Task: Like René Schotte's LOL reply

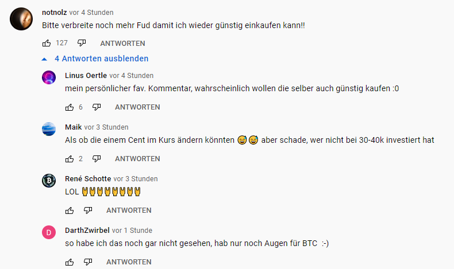Action: coord(70,210)
